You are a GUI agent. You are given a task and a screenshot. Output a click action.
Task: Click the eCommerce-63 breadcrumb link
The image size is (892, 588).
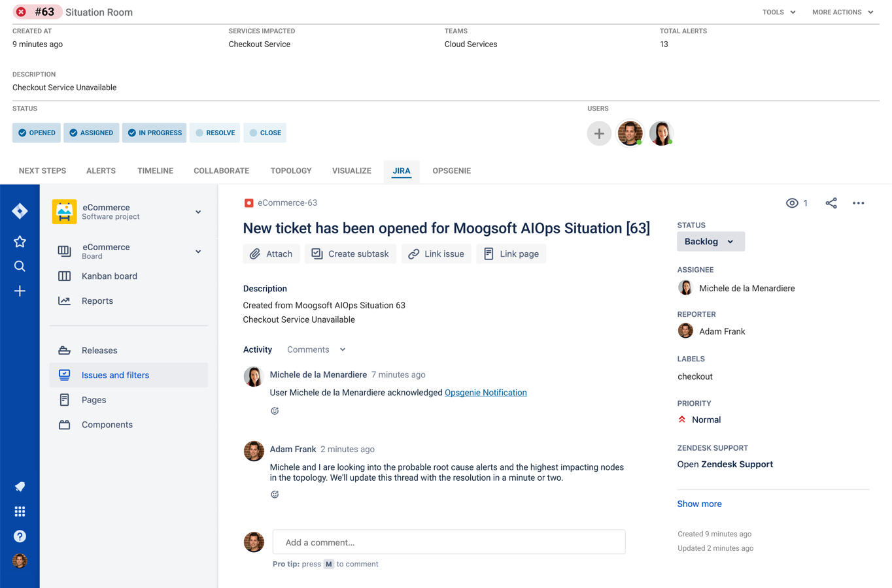[287, 203]
